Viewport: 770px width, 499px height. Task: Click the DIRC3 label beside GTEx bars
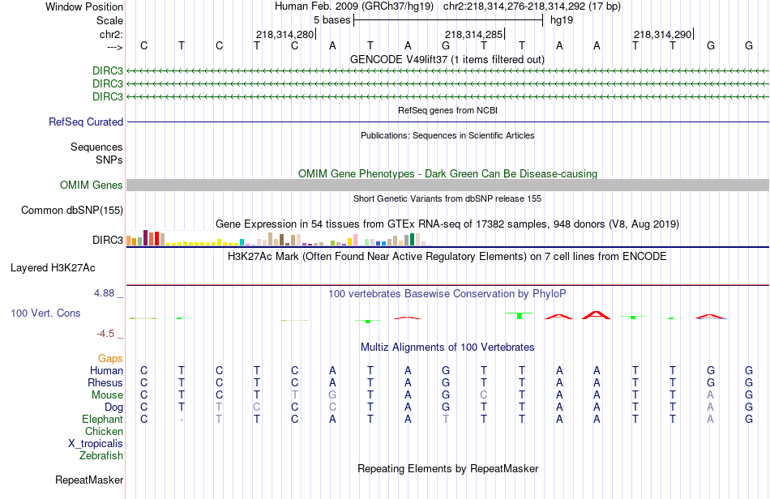pos(108,240)
